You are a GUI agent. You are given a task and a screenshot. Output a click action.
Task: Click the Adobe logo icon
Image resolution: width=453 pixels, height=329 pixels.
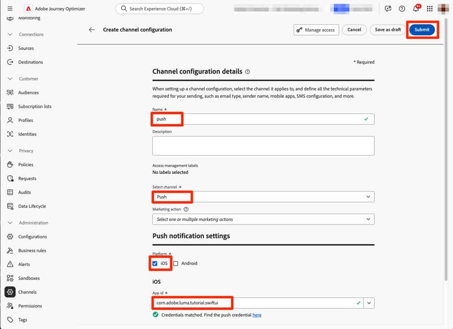pyautogui.click(x=28, y=8)
